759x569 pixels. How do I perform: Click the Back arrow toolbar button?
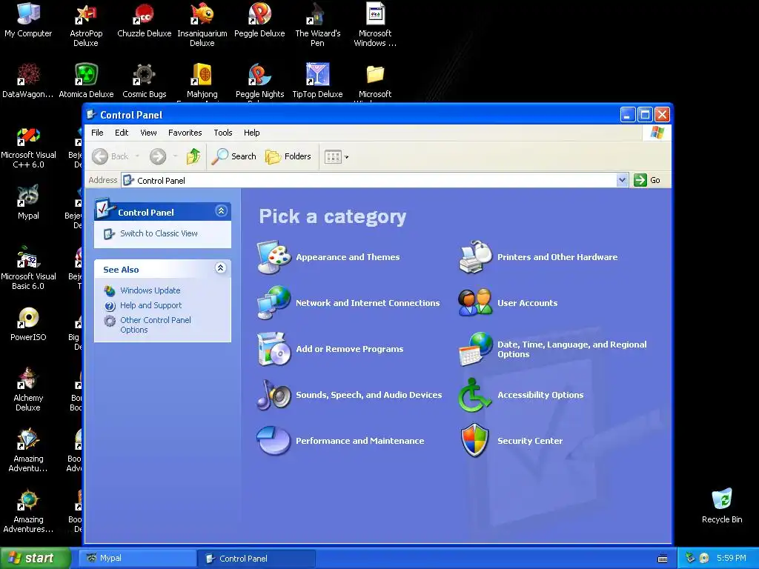pyautogui.click(x=110, y=156)
